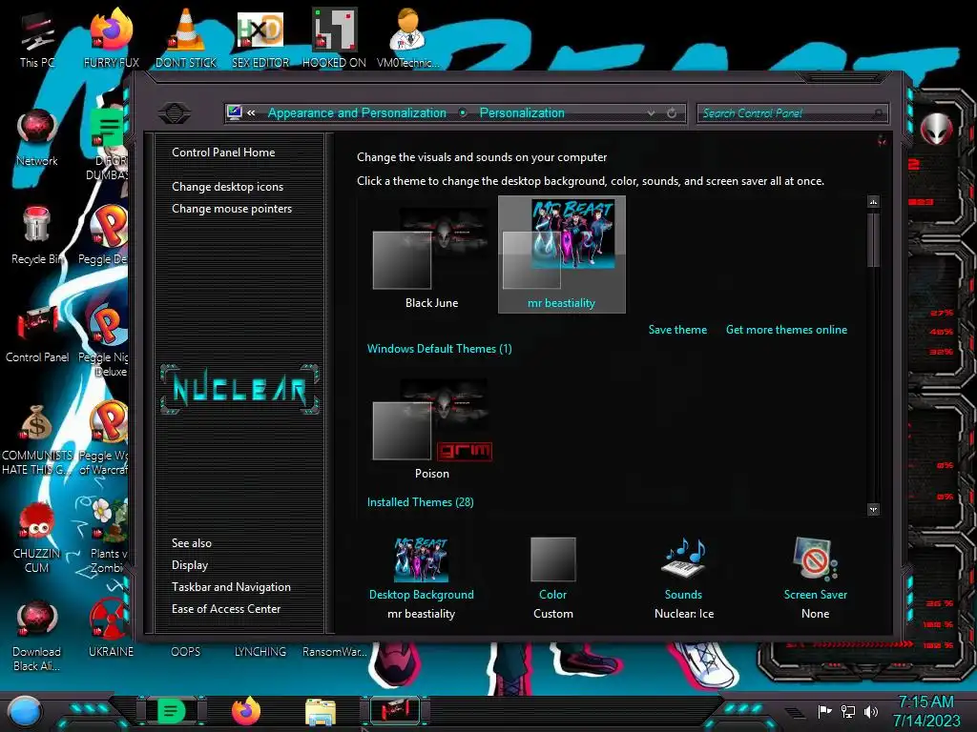
Task: Open the volume speaker tray icon
Action: coord(871,711)
